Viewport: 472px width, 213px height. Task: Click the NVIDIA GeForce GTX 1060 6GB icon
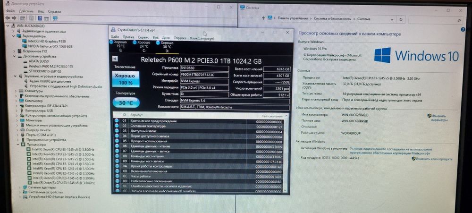25,46
